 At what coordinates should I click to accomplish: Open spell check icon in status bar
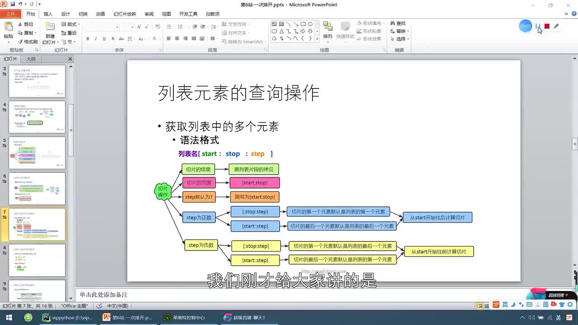tap(99, 306)
